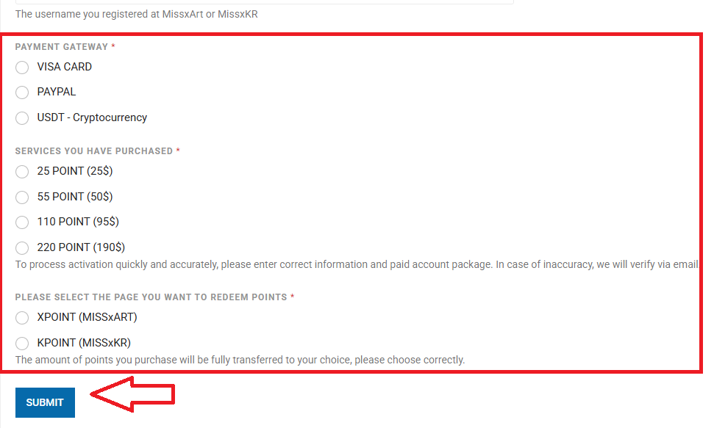Select KPOINT (MISSxKR) redeem page
The image size is (714, 428).
[x=22, y=343]
